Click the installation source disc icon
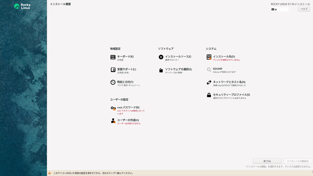Screen dimensions: 313x176 161,57
